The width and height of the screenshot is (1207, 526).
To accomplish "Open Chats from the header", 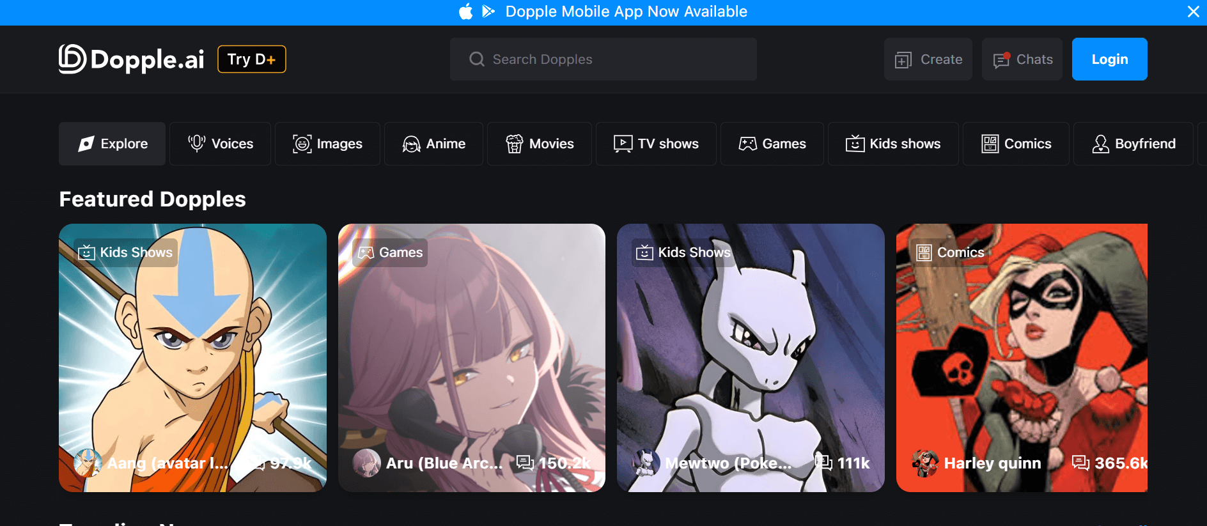I will pyautogui.click(x=1022, y=59).
